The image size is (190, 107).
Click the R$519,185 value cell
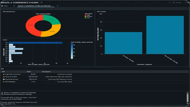[x=33, y=79]
